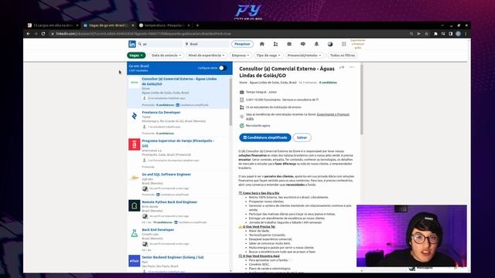The width and height of the screenshot is (495, 278).
Task: Click the red Americanas logo
Action: (x=135, y=144)
